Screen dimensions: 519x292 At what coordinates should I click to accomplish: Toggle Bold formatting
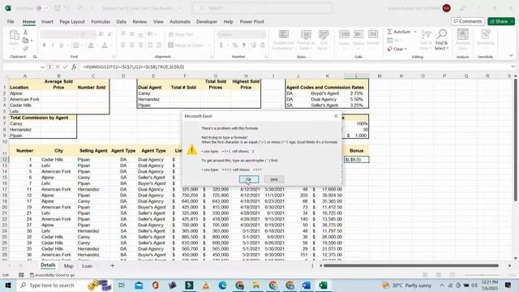pos(44,45)
